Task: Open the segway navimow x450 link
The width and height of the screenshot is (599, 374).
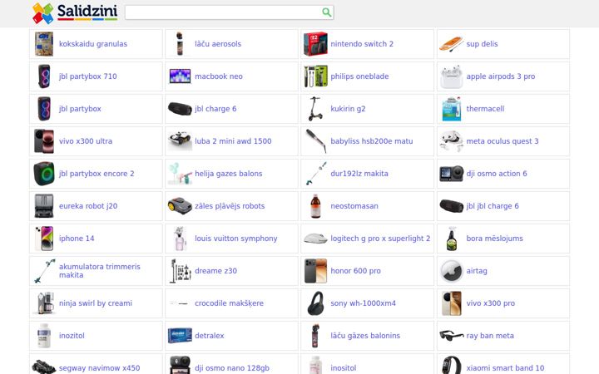Action: click(99, 368)
